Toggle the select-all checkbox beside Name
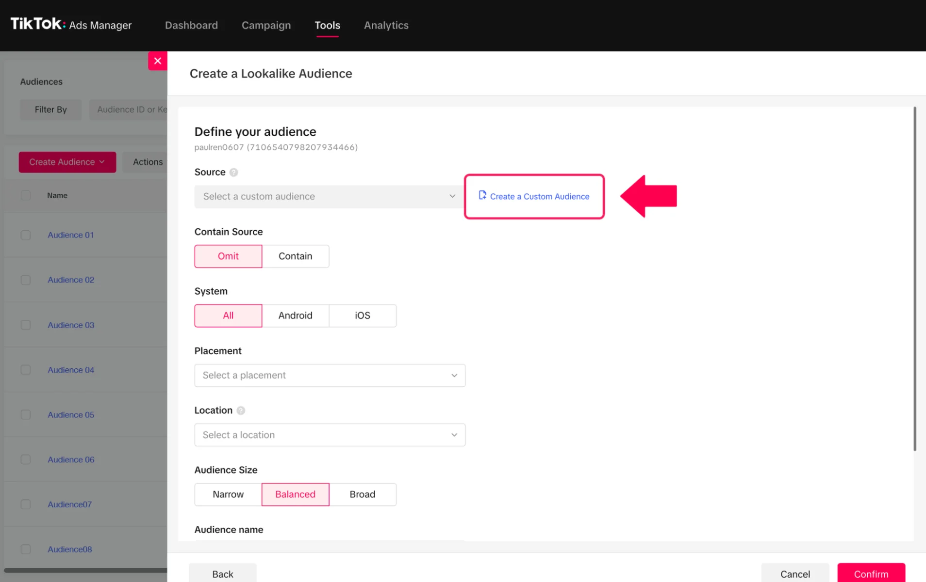 pos(26,195)
